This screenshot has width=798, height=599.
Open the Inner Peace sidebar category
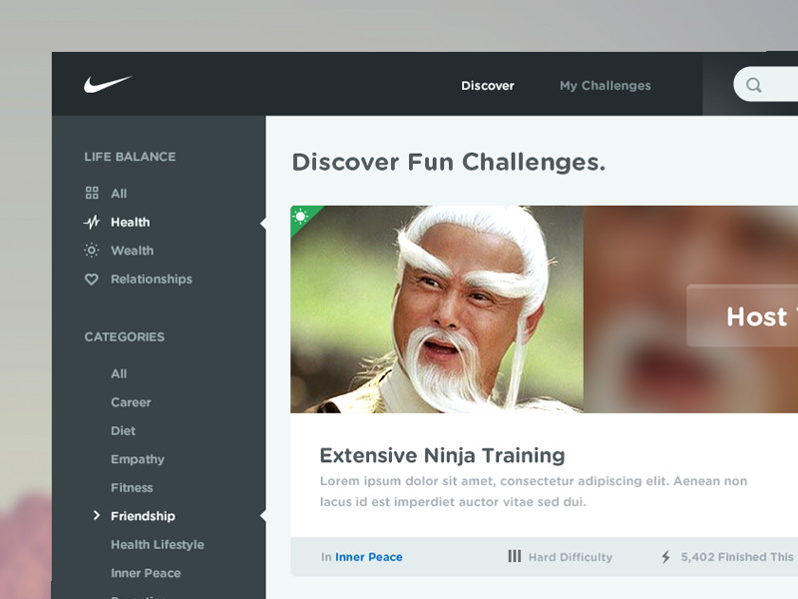(x=146, y=573)
